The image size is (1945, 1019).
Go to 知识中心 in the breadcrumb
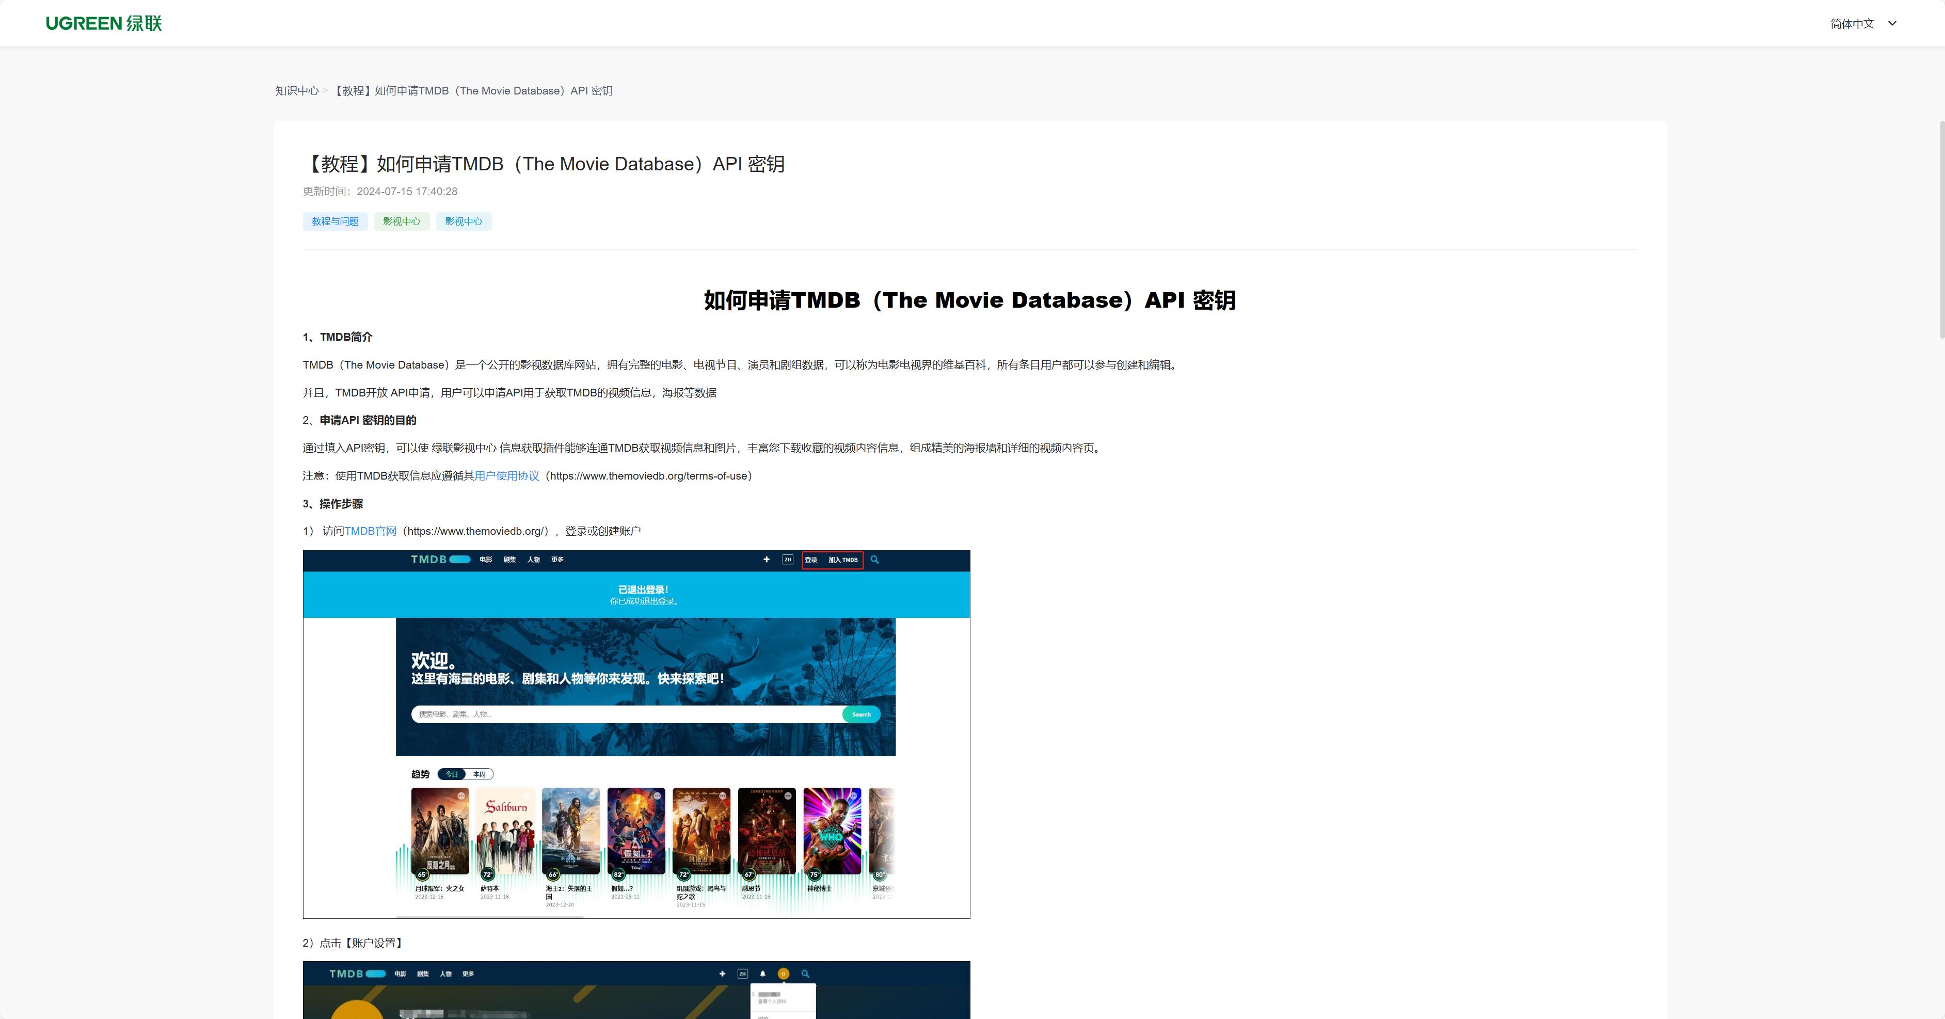click(x=297, y=90)
